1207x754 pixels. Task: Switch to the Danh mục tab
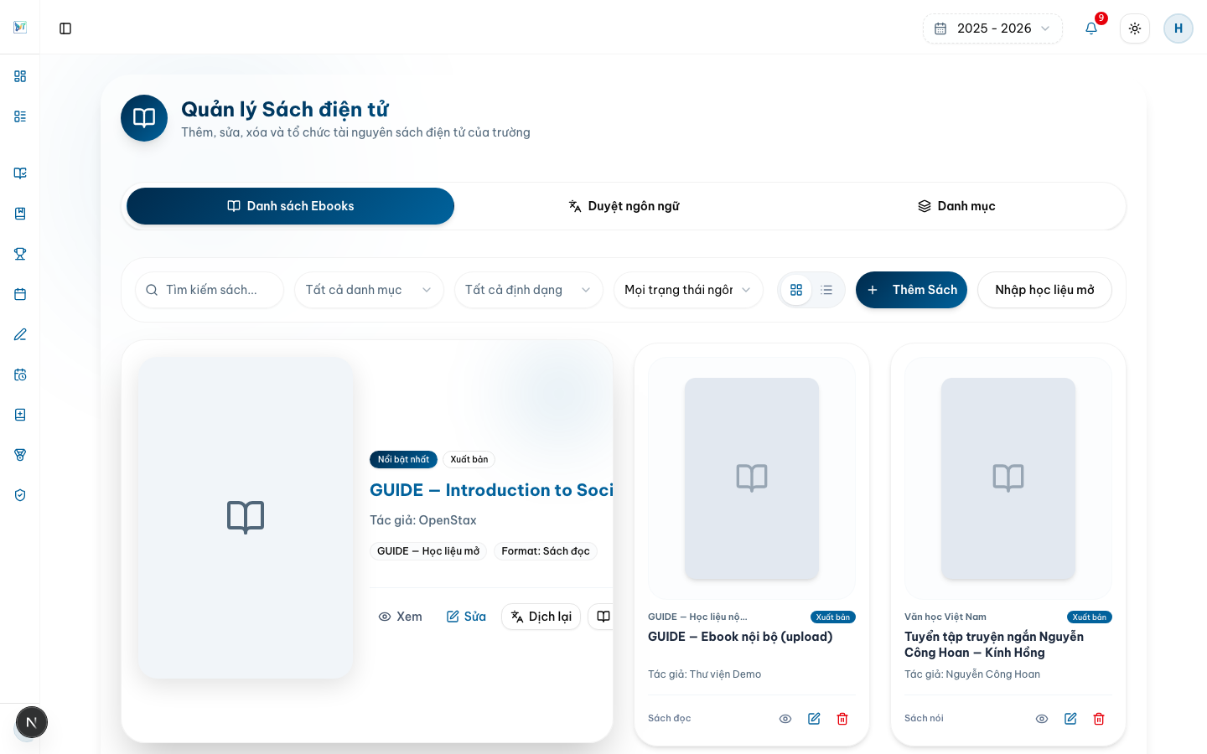(956, 206)
